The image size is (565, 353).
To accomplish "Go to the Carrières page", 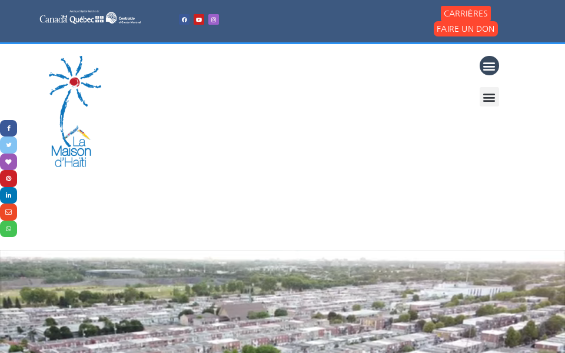I will coord(466,14).
